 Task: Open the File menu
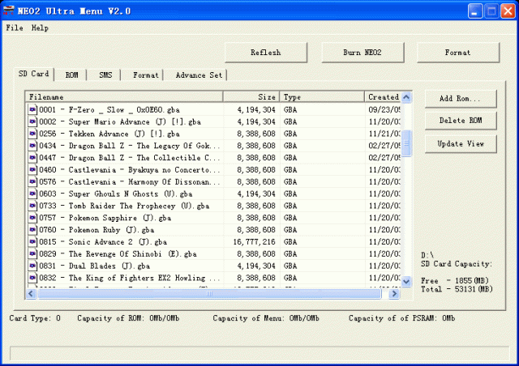pos(15,28)
